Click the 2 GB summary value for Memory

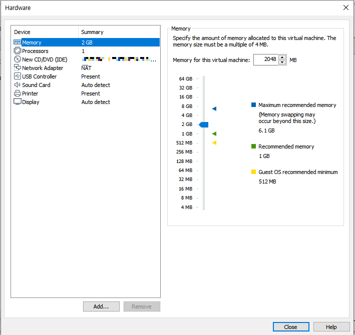[87, 42]
